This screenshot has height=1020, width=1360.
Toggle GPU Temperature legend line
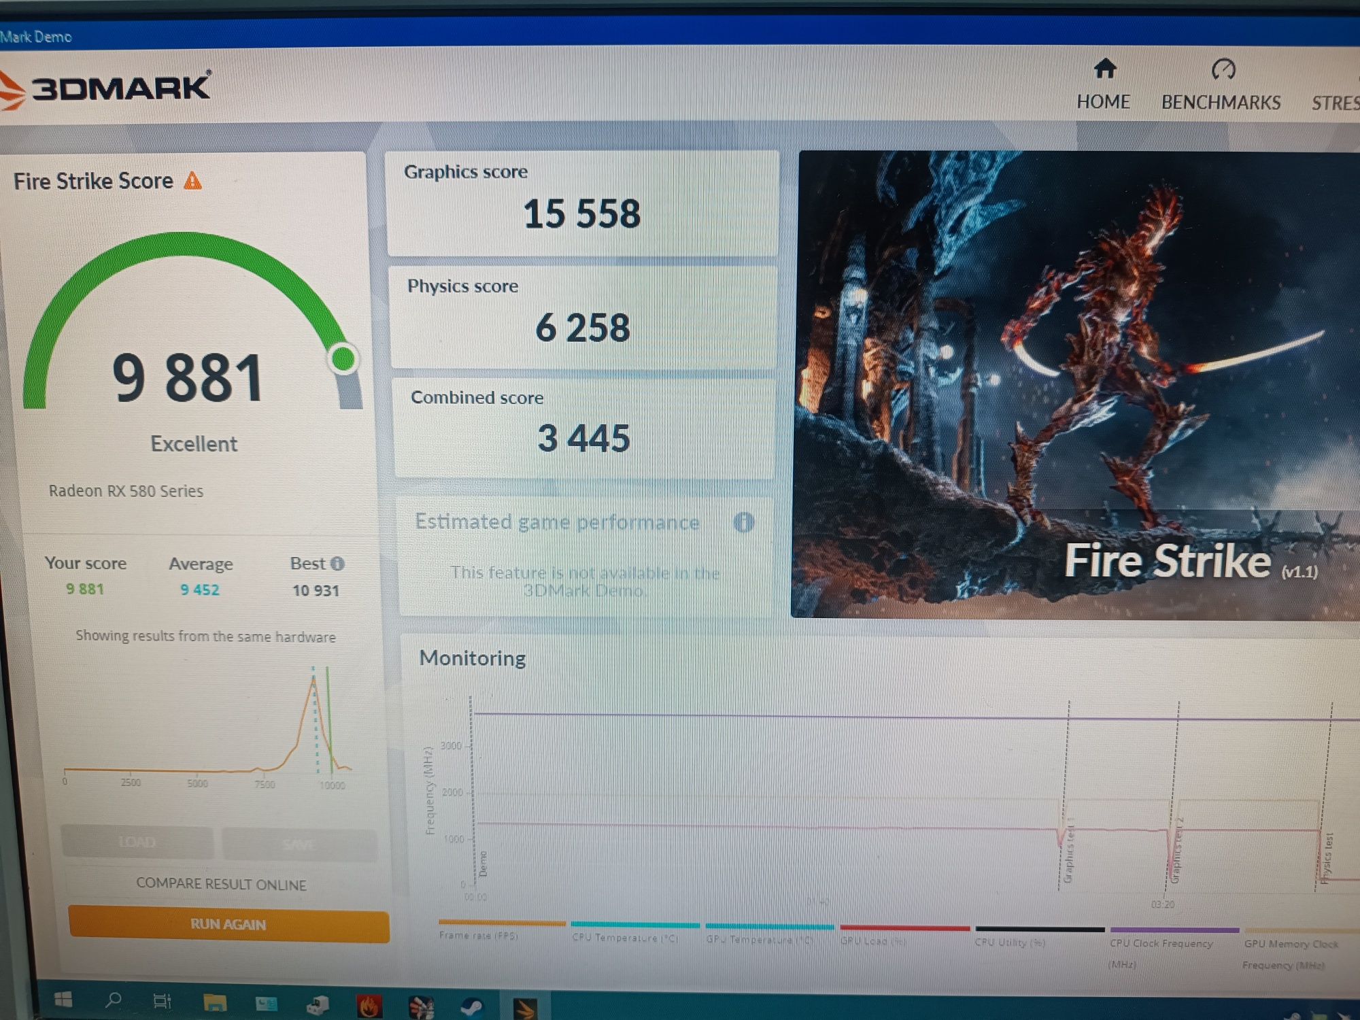[769, 933]
